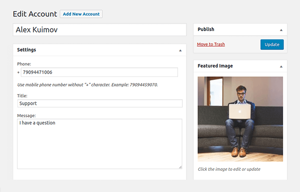Viewport: 300px width, 192px height.
Task: Open the featured image of man with laptop
Action: [240, 119]
